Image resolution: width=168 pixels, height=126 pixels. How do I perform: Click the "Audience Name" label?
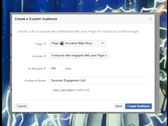pos(35,81)
